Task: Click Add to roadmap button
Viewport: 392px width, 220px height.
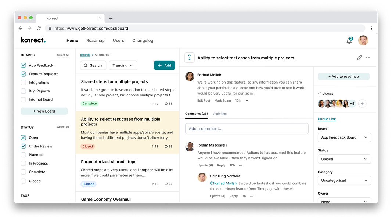Action: (344, 77)
